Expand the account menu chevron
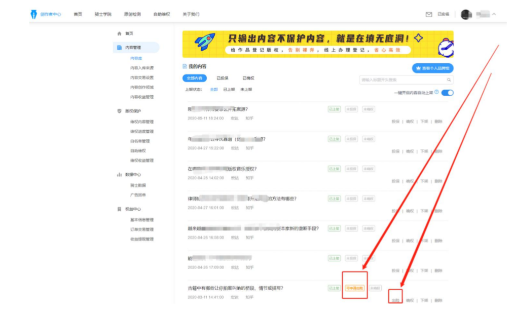 coord(494,14)
